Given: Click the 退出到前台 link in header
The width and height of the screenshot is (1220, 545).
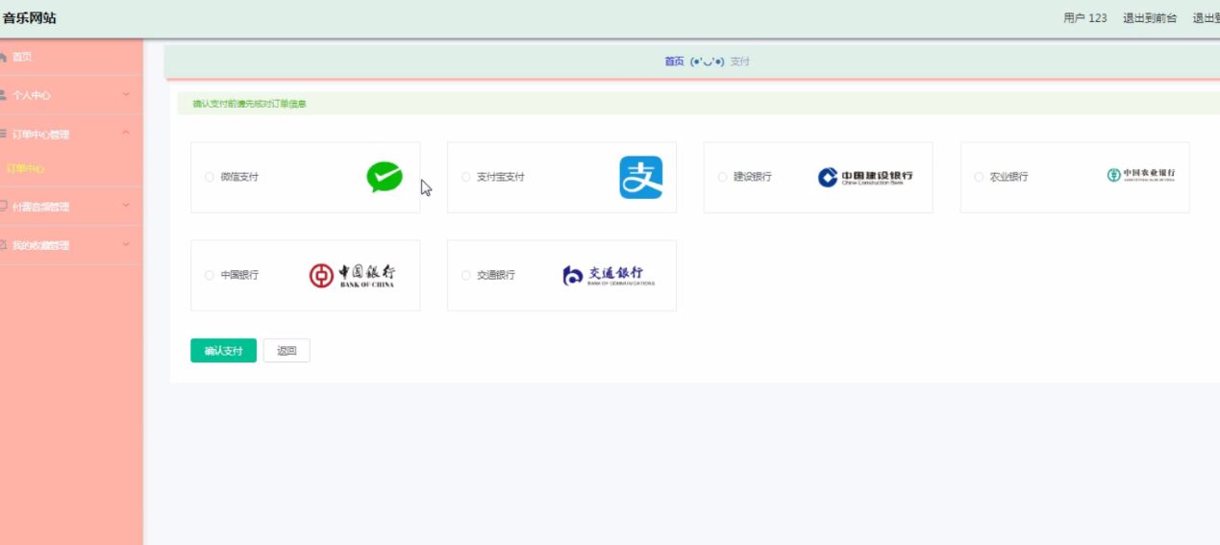Looking at the screenshot, I should tap(1150, 18).
